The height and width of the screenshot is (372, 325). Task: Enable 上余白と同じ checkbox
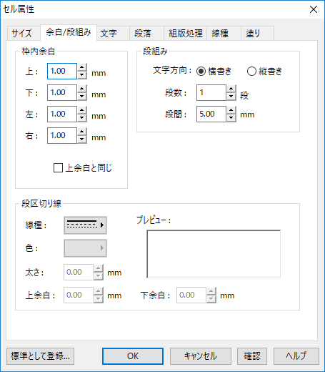click(x=58, y=168)
